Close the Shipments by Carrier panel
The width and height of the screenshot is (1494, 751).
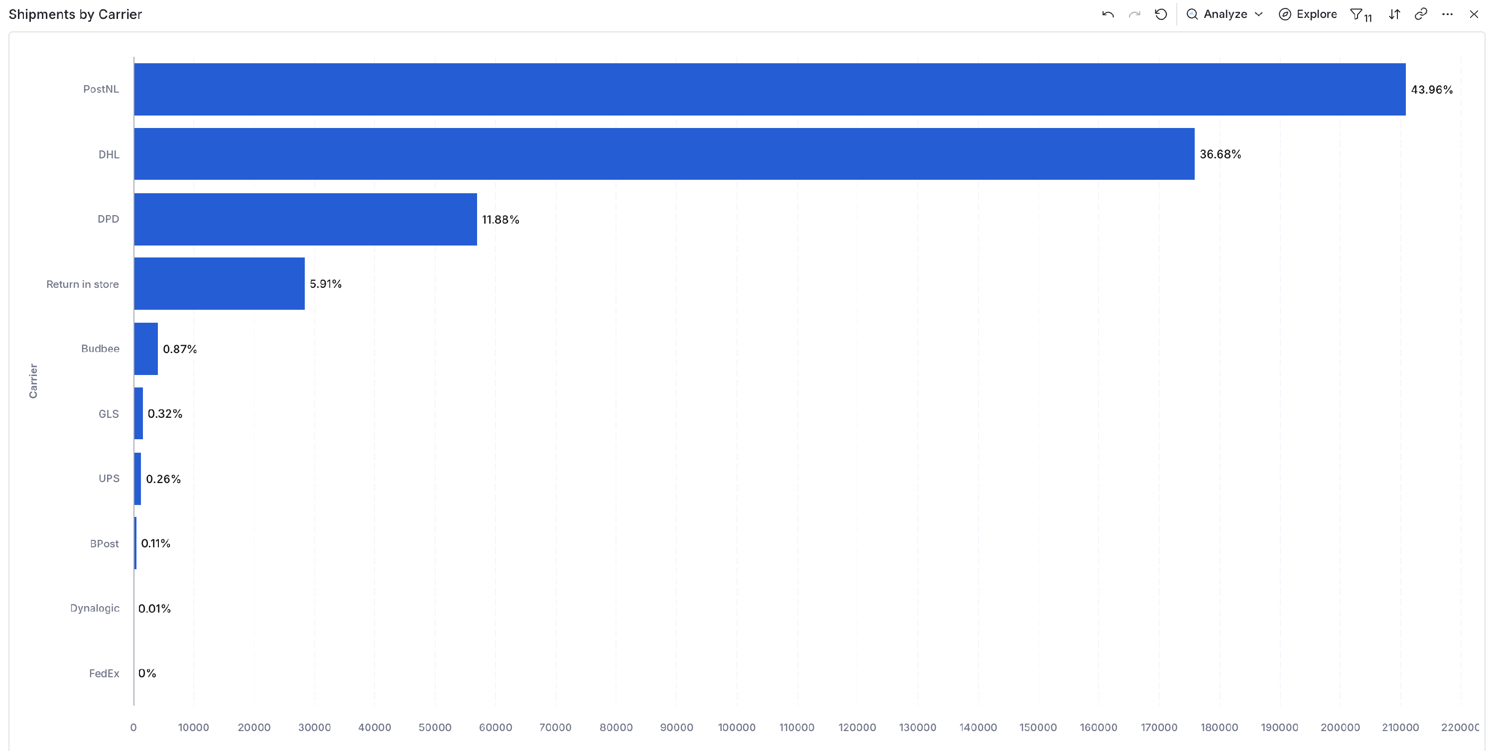[x=1474, y=14]
